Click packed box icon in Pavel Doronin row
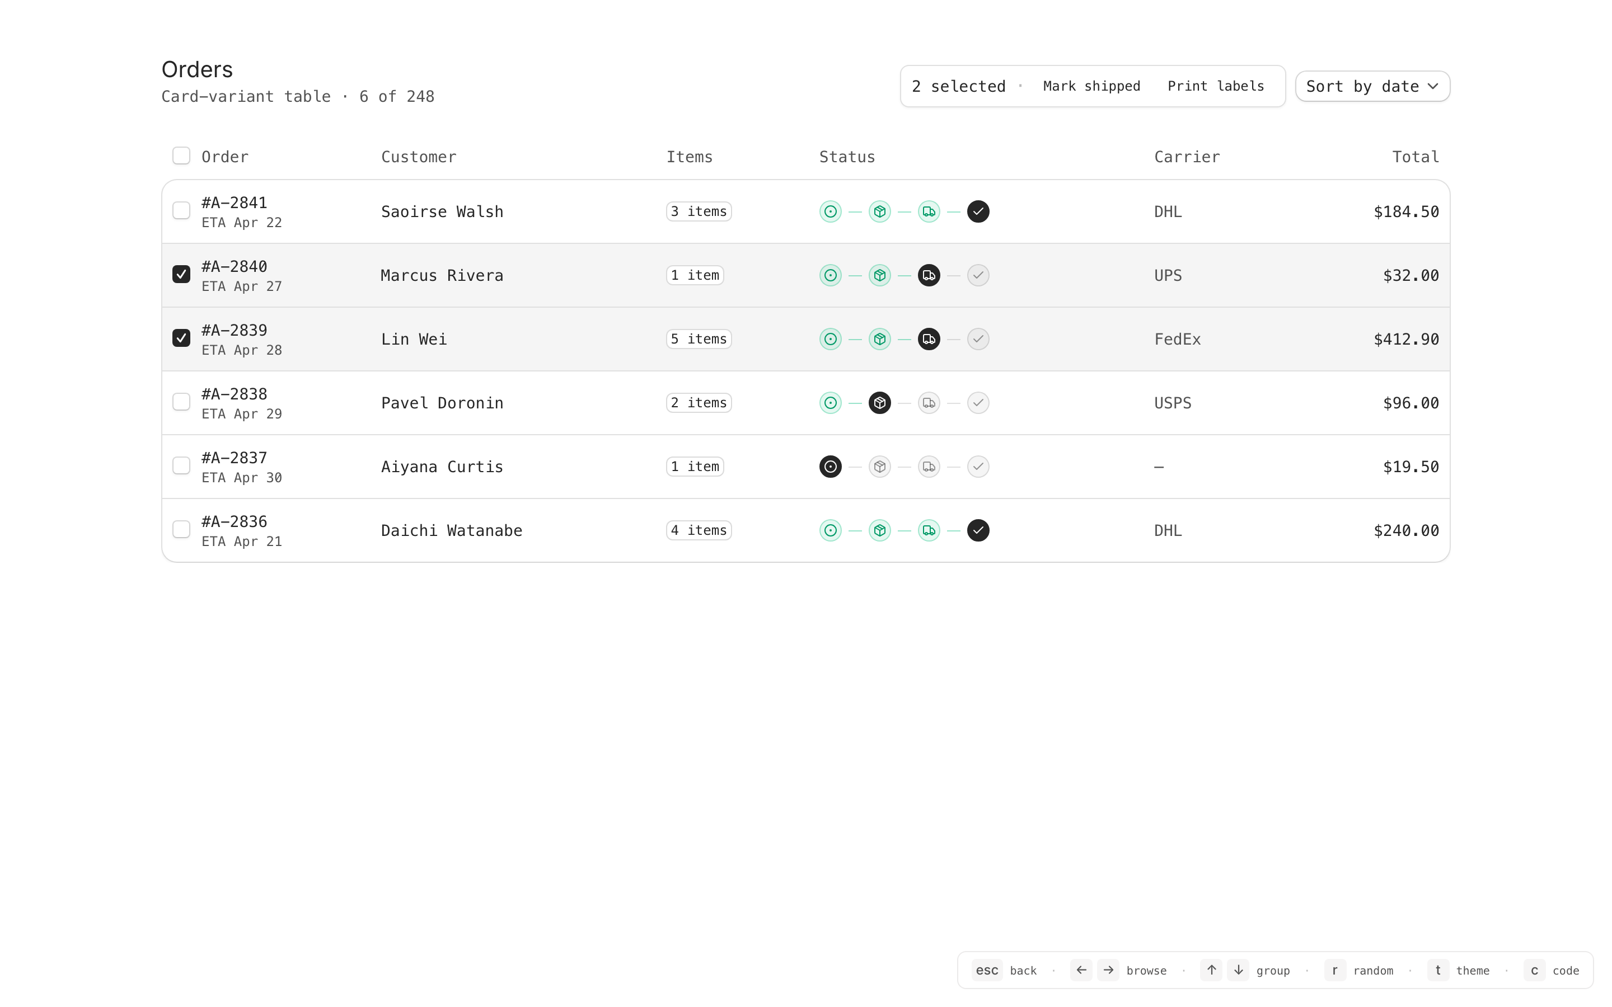This screenshot has width=1612, height=1007. point(879,403)
